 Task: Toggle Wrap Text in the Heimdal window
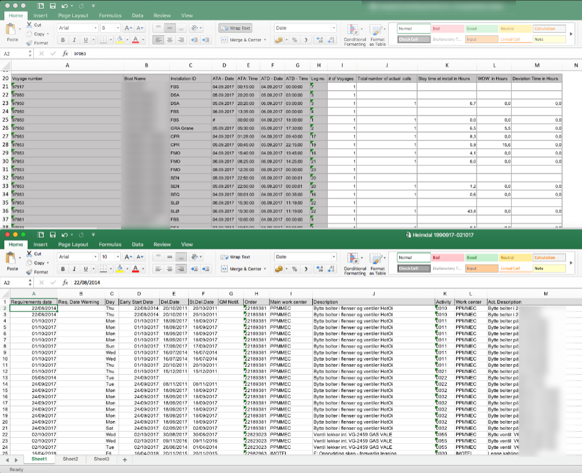point(235,257)
